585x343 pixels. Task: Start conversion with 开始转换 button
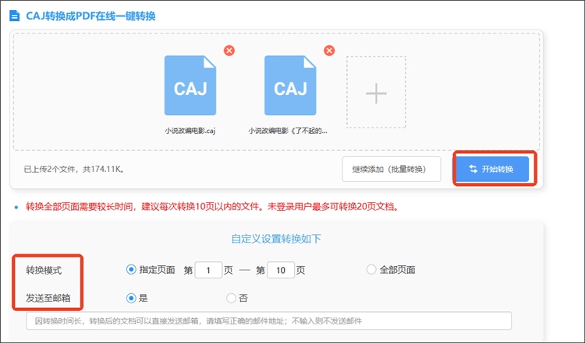tap(492, 169)
